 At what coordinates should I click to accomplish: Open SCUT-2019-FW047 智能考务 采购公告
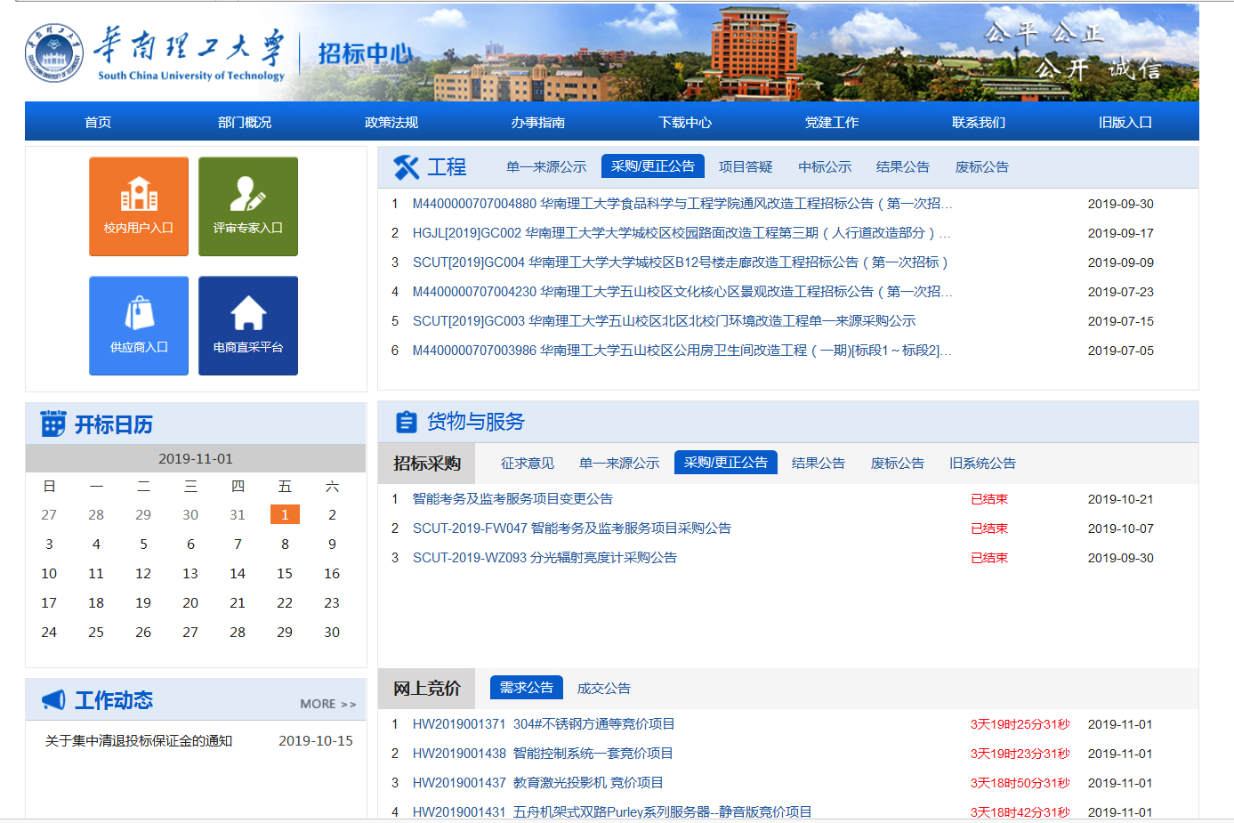point(572,528)
